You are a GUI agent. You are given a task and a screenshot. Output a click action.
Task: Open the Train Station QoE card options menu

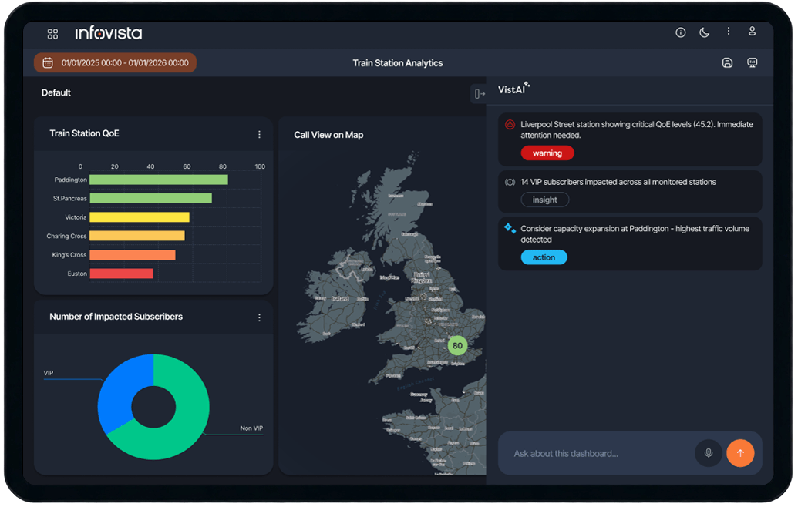coord(259,133)
